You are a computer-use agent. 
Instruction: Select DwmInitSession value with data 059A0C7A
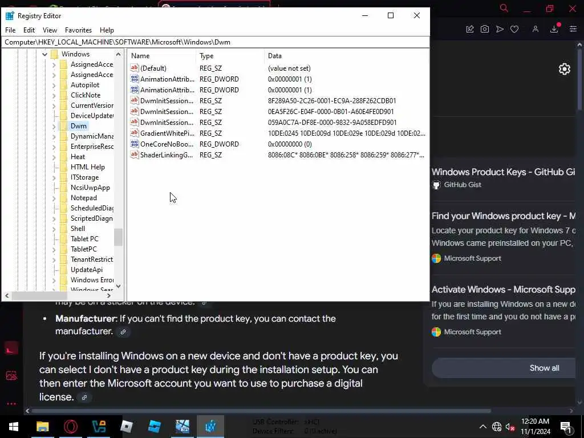click(167, 123)
